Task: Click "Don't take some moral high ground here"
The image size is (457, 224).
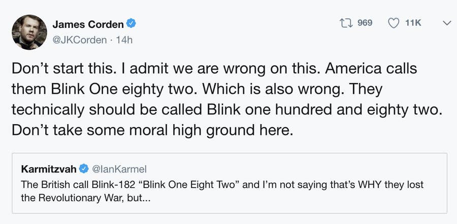Action: click(x=152, y=130)
